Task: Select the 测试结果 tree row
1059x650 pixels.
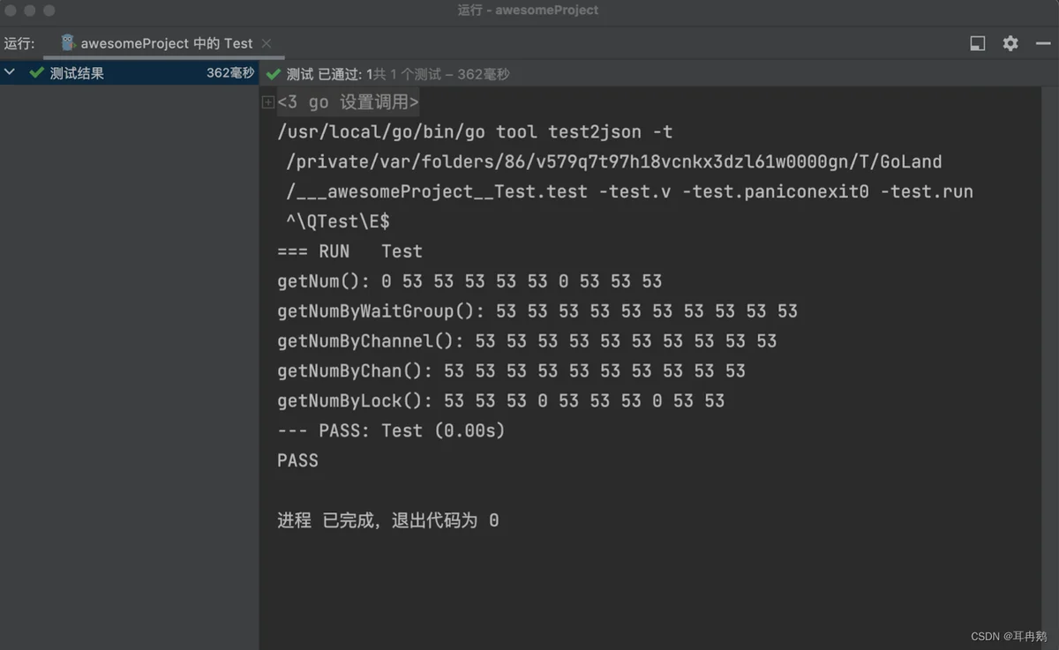Action: [129, 73]
